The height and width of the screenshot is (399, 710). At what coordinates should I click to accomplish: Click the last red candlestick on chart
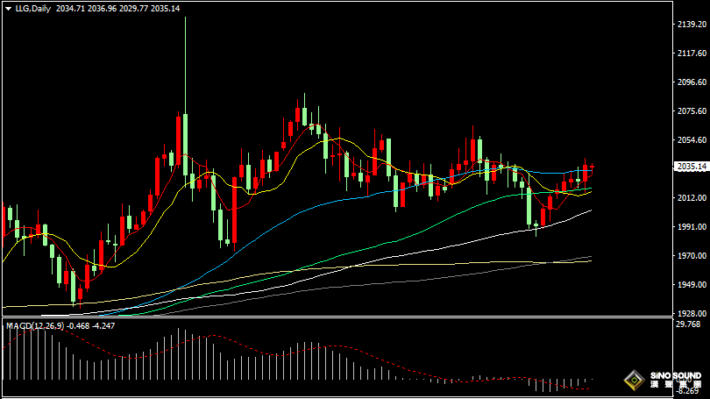593,167
